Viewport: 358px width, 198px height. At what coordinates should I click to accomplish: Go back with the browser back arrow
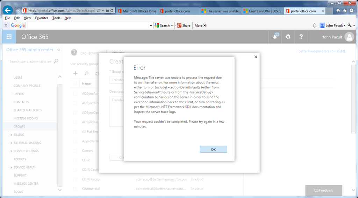[8, 10]
